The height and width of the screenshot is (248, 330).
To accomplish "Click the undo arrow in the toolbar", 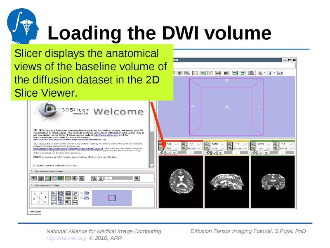I will (235, 73).
